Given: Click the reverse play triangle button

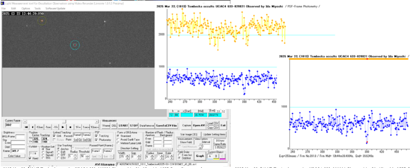Looking at the screenshot, I should pyautogui.click(x=32, y=127).
